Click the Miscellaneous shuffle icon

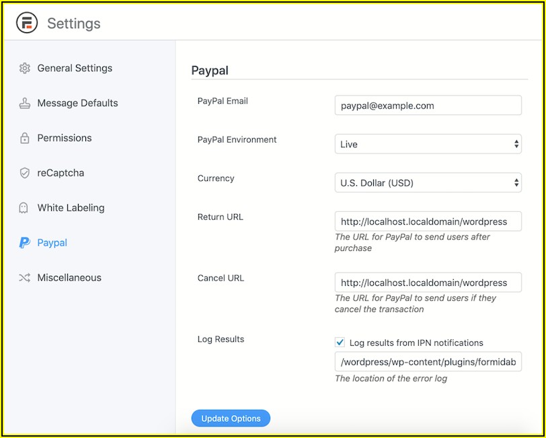[x=25, y=278]
